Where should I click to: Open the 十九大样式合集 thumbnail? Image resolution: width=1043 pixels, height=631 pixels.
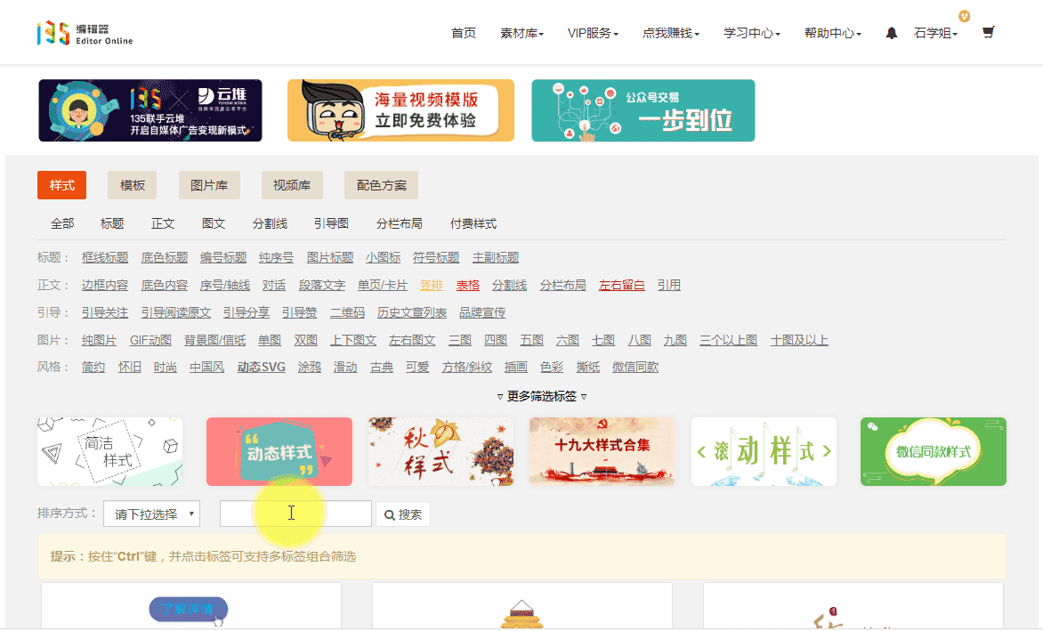coord(602,451)
